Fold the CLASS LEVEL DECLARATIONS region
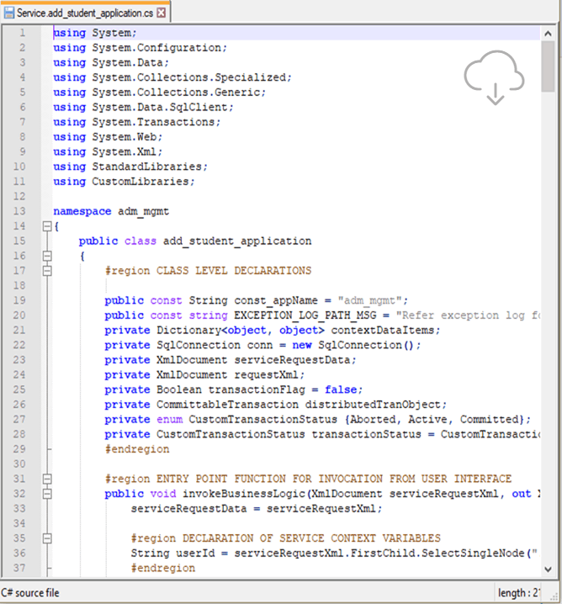The width and height of the screenshot is (562, 604). 46,271
